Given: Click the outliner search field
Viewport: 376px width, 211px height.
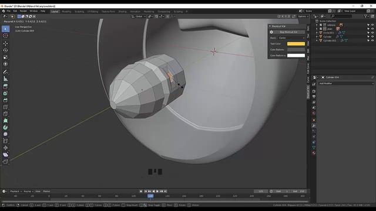Looking at the screenshot, I should [341, 16].
